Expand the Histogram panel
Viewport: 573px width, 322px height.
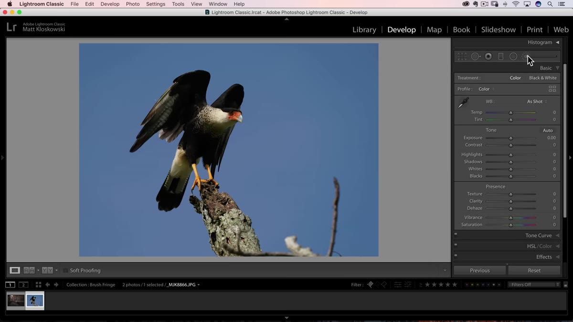pyautogui.click(x=557, y=42)
